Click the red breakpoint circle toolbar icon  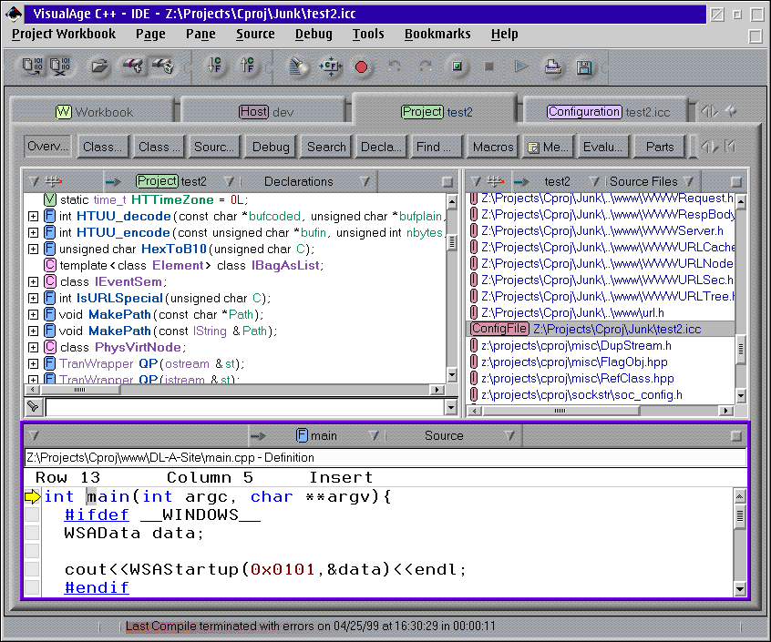(362, 66)
